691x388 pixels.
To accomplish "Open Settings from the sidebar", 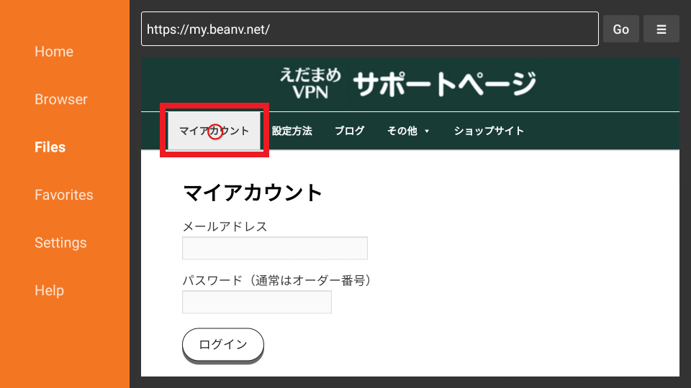I will (x=60, y=243).
